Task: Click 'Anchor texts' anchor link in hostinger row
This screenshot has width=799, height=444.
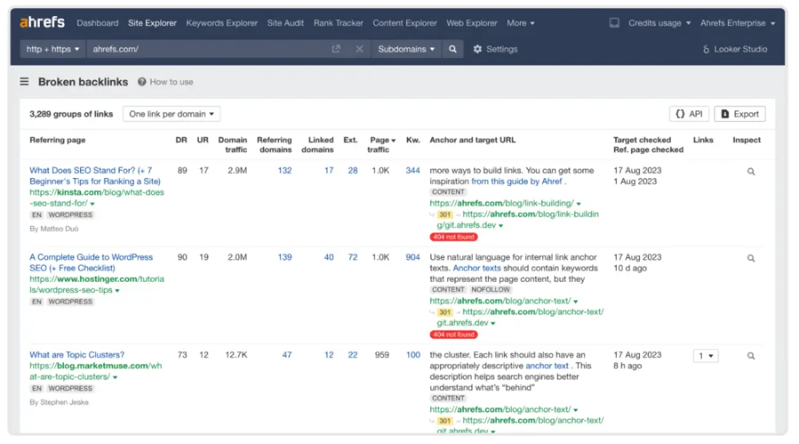Action: (x=477, y=268)
